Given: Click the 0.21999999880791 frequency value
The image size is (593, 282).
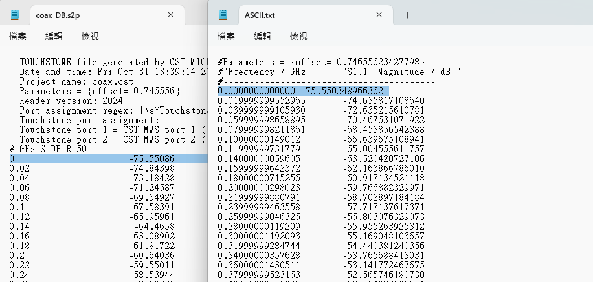Looking at the screenshot, I should [x=259, y=197].
